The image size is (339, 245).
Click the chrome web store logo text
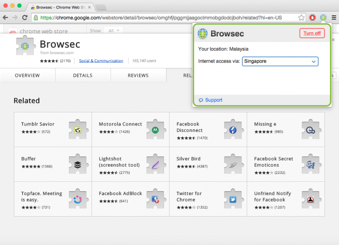pos(44,31)
